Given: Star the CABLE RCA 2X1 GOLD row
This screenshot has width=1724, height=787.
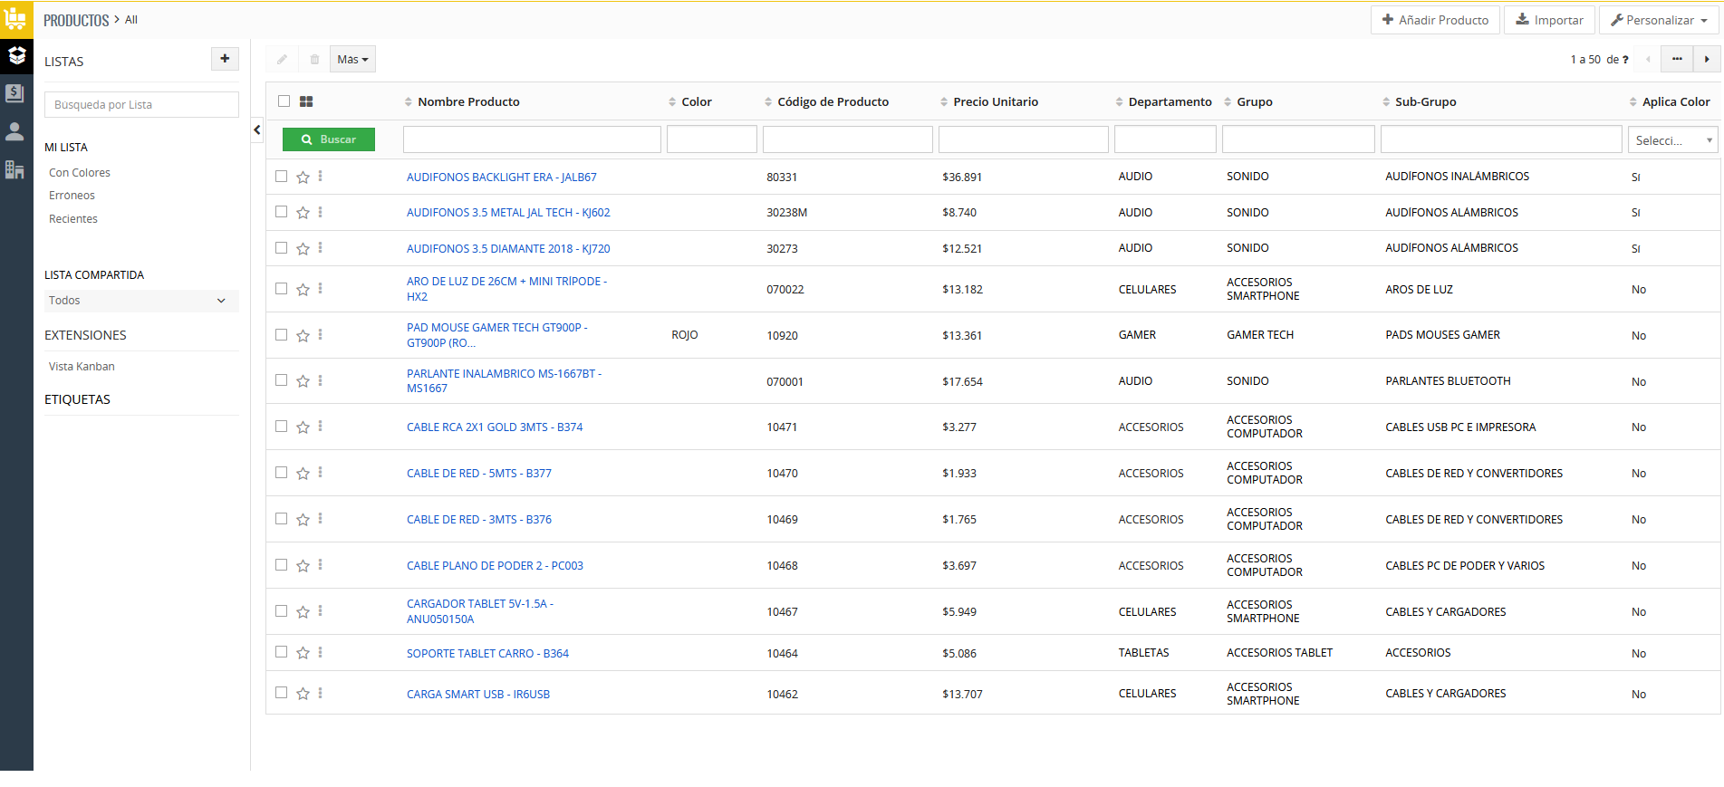Looking at the screenshot, I should pyautogui.click(x=303, y=427).
